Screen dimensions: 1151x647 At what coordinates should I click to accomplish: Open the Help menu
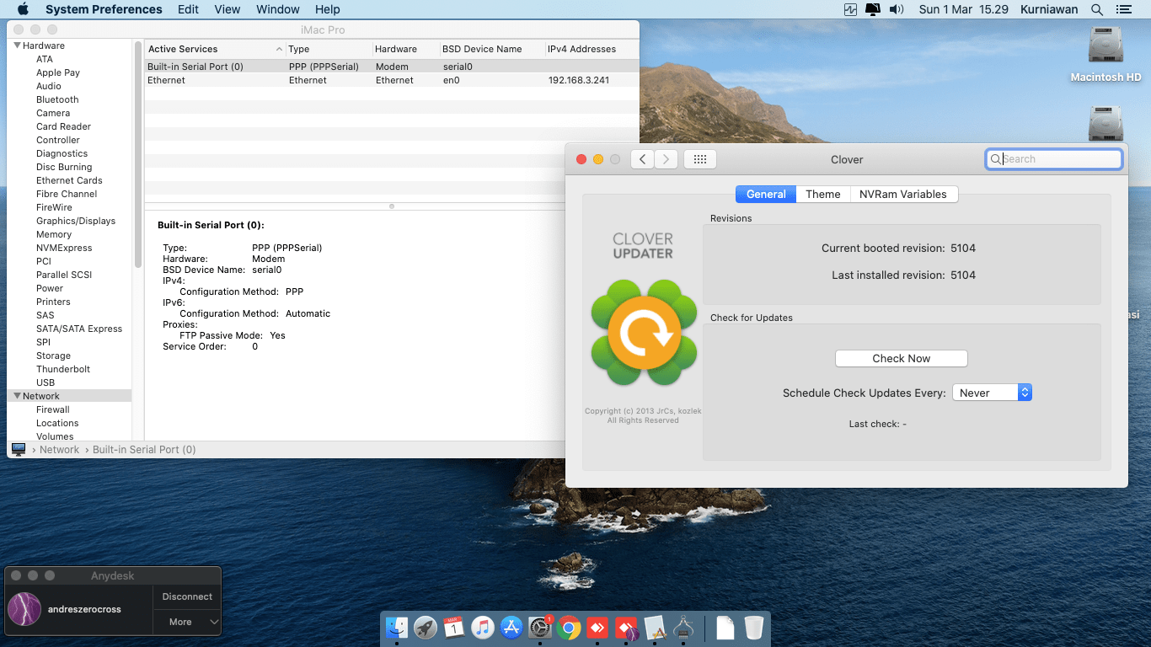[x=328, y=9]
